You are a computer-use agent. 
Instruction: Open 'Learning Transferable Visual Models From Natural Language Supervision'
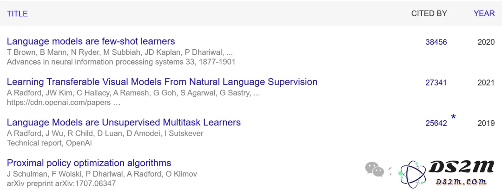162,82
